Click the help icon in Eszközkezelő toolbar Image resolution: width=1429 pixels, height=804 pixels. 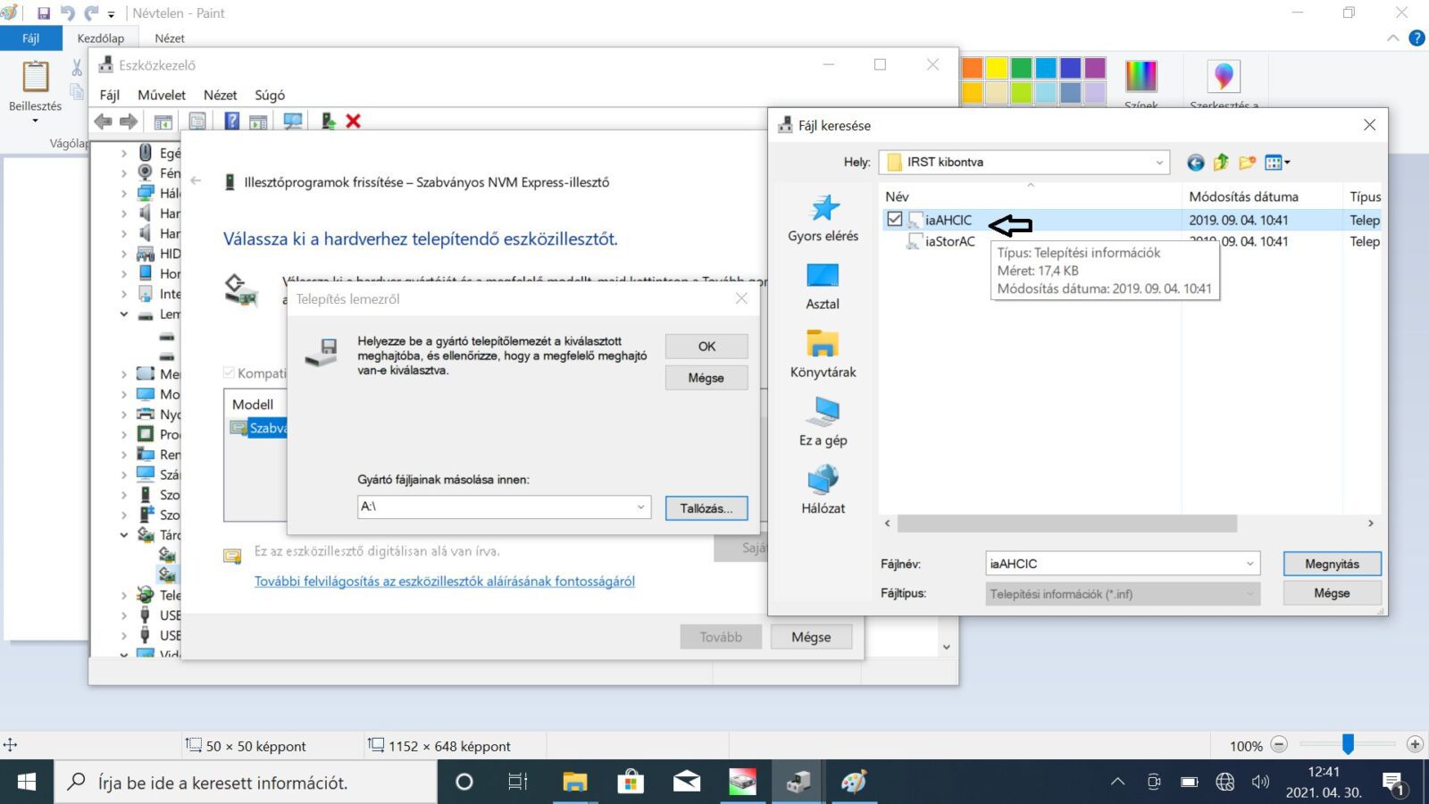(231, 121)
